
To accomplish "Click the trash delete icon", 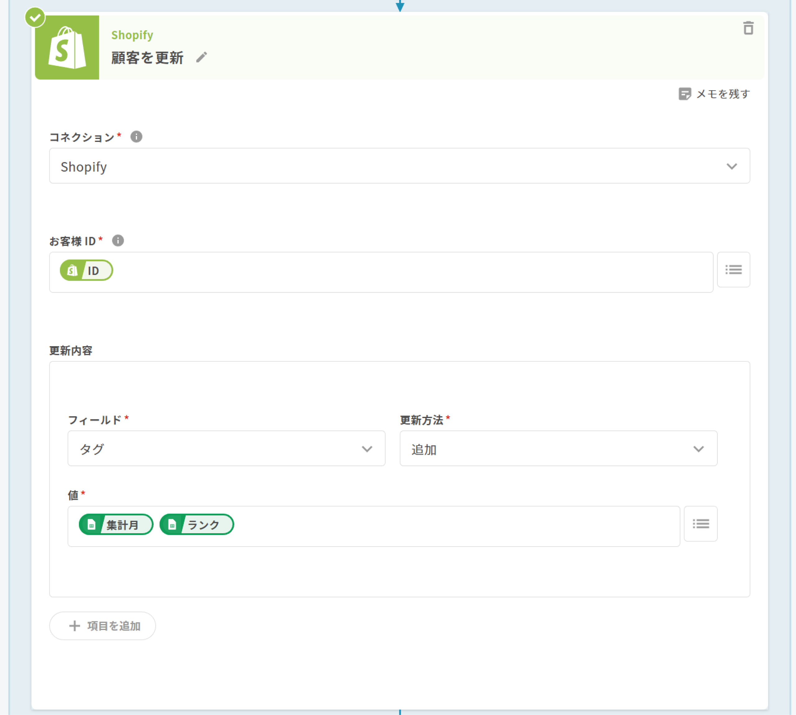I will click(748, 28).
